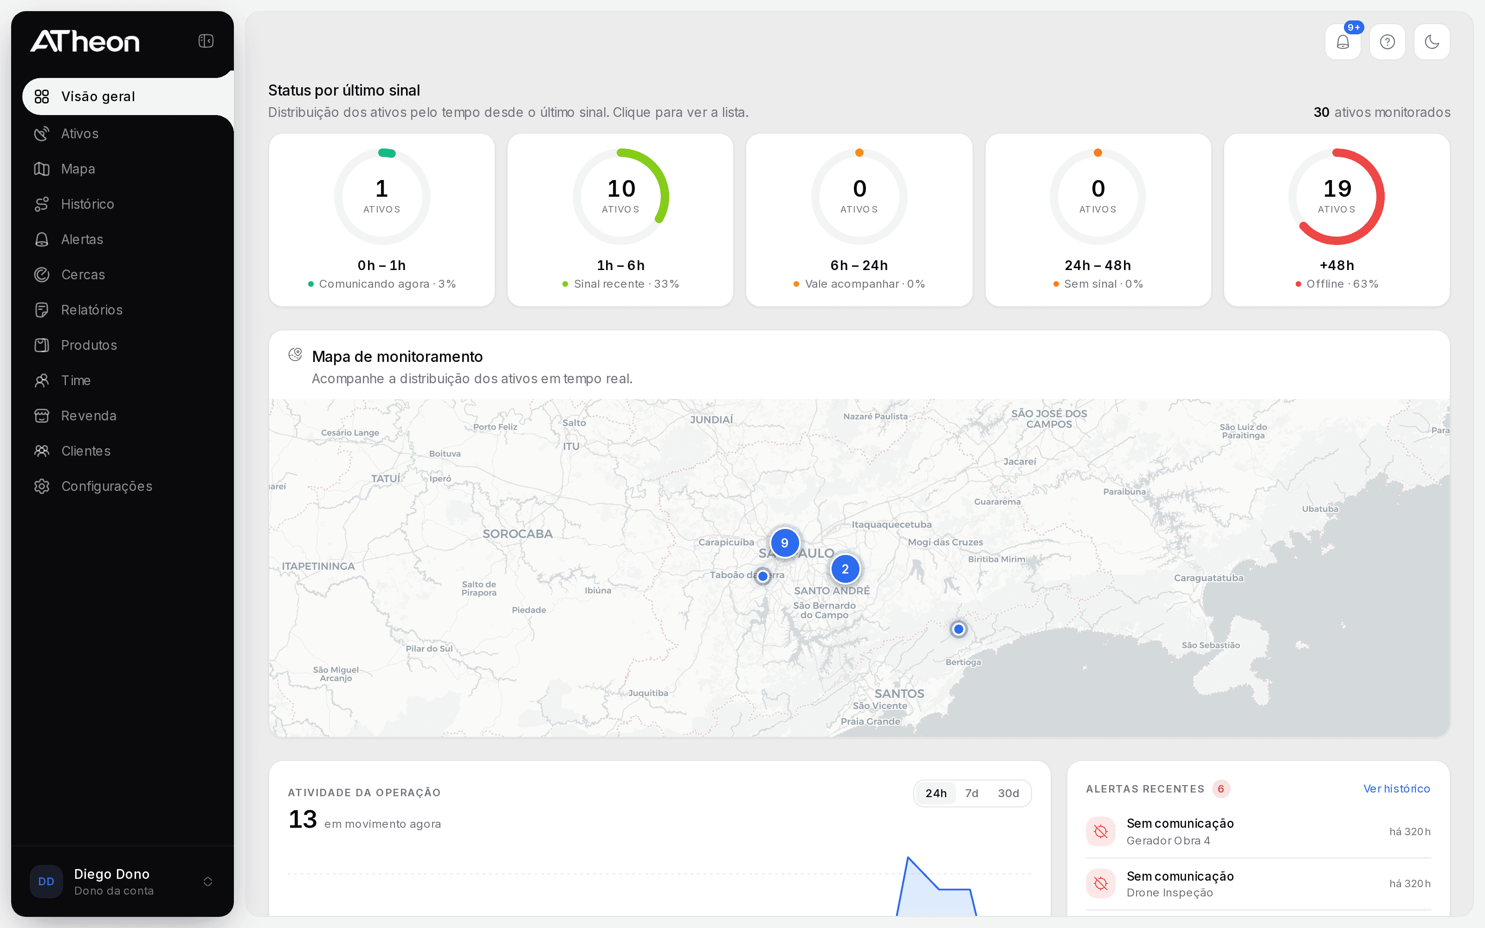
Task: Click the Sem comunicação icon for Drone Inspeção
Action: (x=1101, y=884)
